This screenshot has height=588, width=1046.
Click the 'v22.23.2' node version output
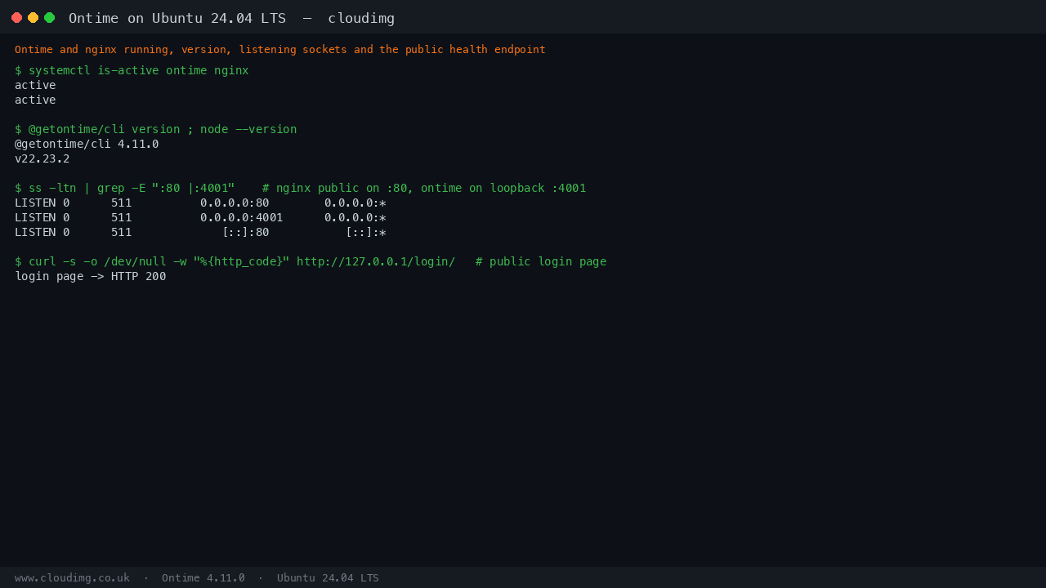(42, 158)
